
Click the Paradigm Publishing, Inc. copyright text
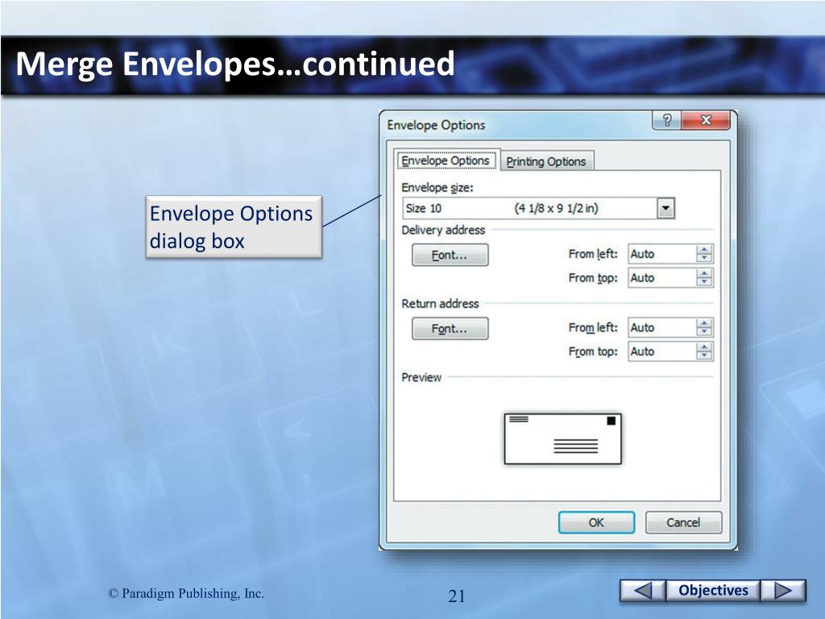point(186,594)
